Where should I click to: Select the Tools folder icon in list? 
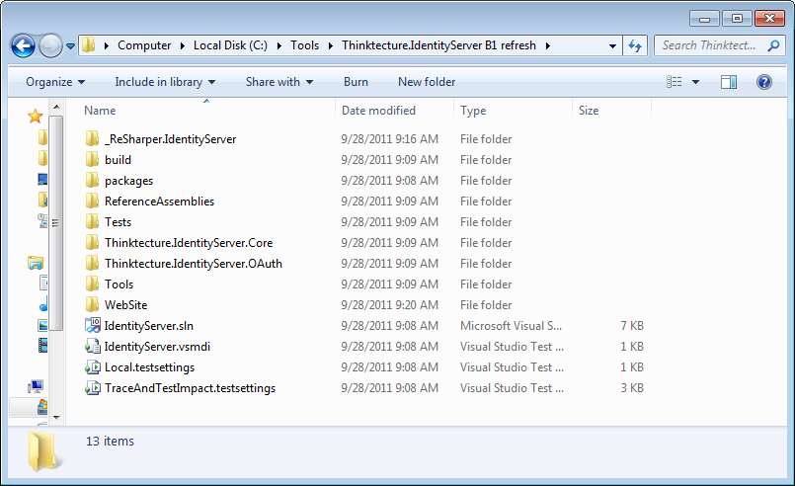click(x=92, y=284)
